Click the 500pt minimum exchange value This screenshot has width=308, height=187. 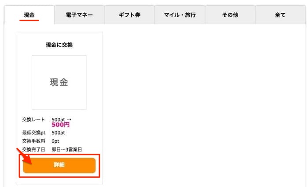coord(58,133)
